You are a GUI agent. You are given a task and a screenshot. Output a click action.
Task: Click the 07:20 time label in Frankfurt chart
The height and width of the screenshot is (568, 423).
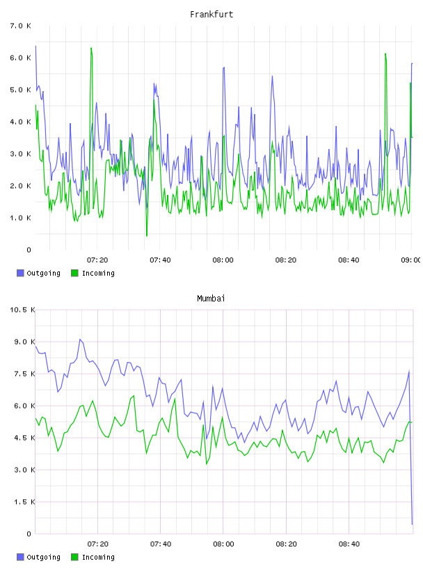tap(97, 260)
